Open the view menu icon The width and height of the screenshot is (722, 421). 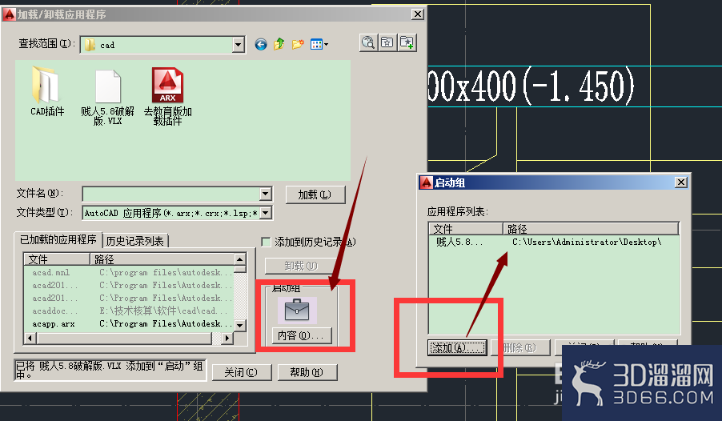[319, 45]
